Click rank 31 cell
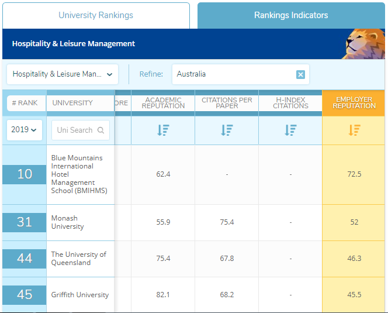The height and width of the screenshot is (313, 388). click(x=25, y=222)
